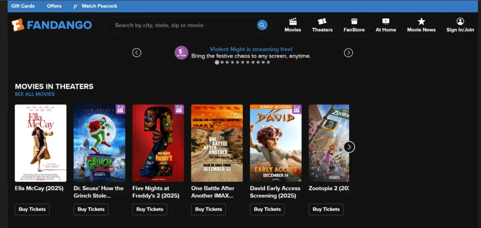
Task: Open the Five Nights at Freddy's 2 poster
Action: [x=158, y=143]
